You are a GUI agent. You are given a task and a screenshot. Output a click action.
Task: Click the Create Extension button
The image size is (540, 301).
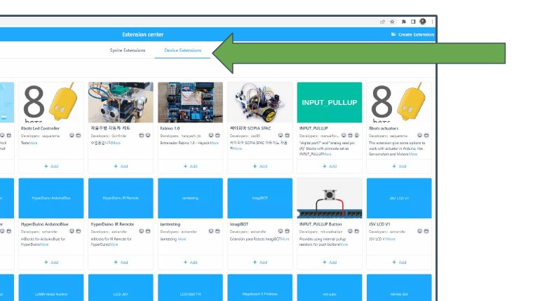(x=412, y=34)
